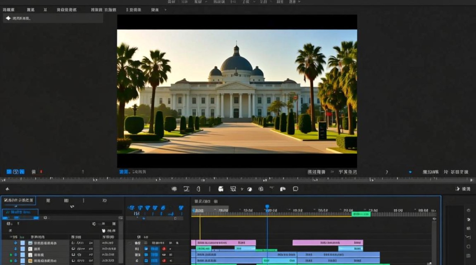Select the highlighted tab of bottom-left panel
This screenshot has height=265, width=476.
[x=18, y=200]
